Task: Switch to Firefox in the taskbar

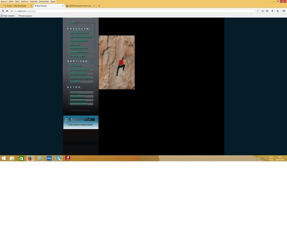Action: 30,158
